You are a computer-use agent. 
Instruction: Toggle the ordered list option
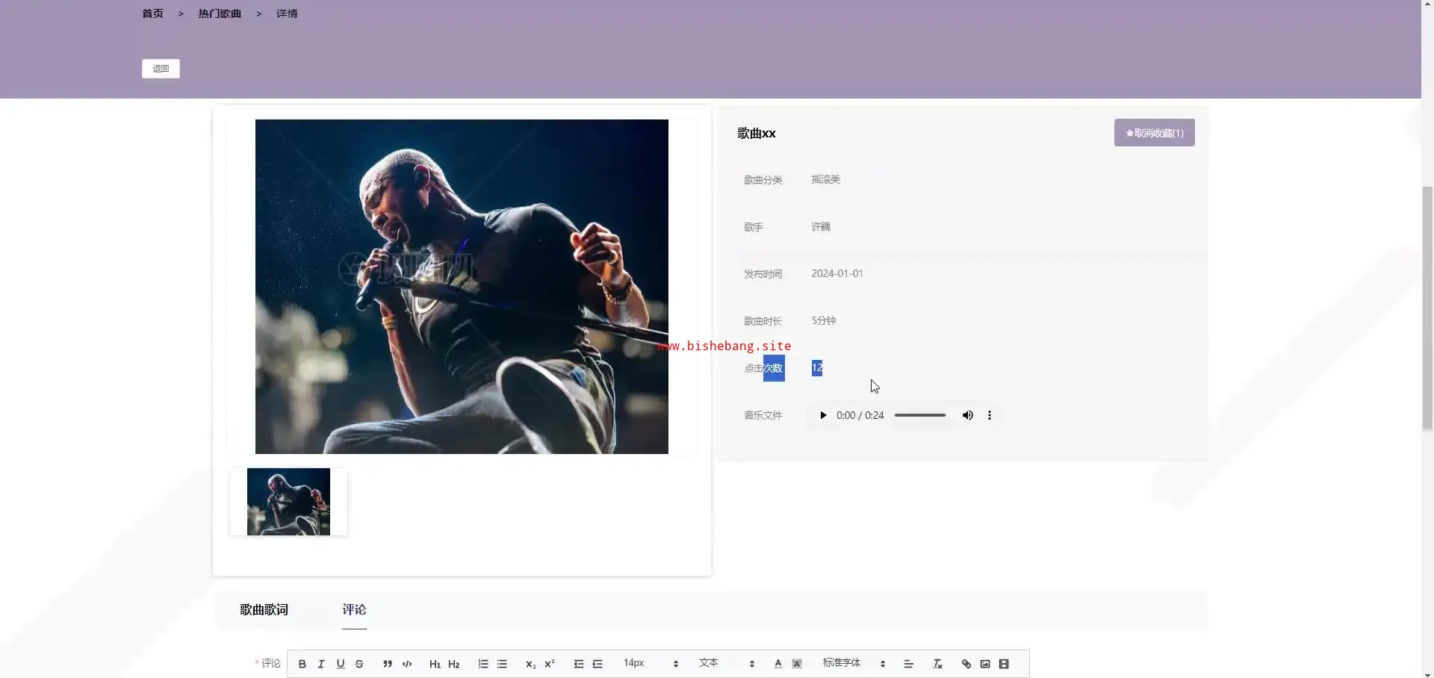click(483, 664)
